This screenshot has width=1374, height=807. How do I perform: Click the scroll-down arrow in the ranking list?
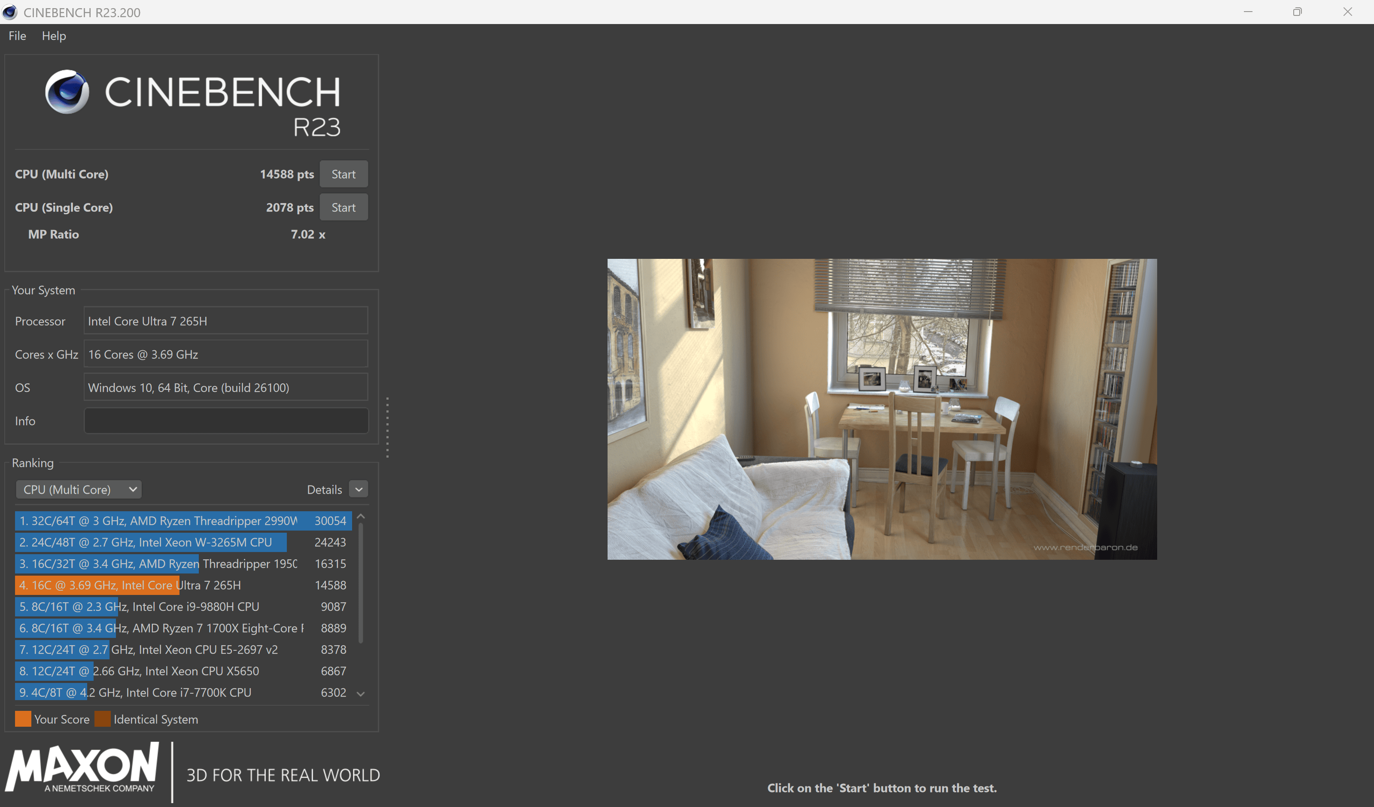pyautogui.click(x=360, y=694)
